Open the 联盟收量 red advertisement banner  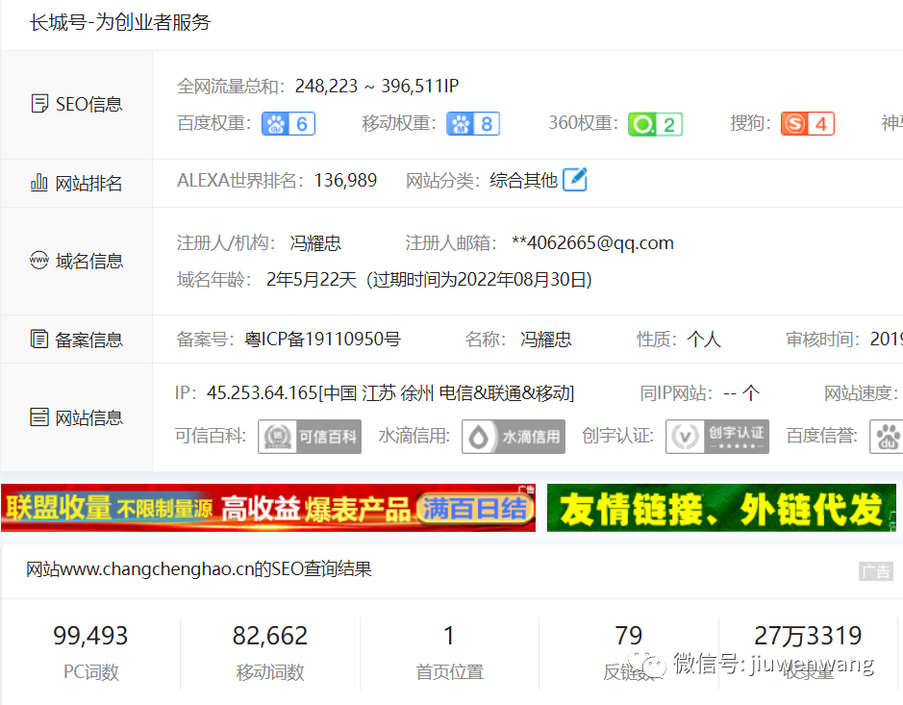(x=268, y=508)
